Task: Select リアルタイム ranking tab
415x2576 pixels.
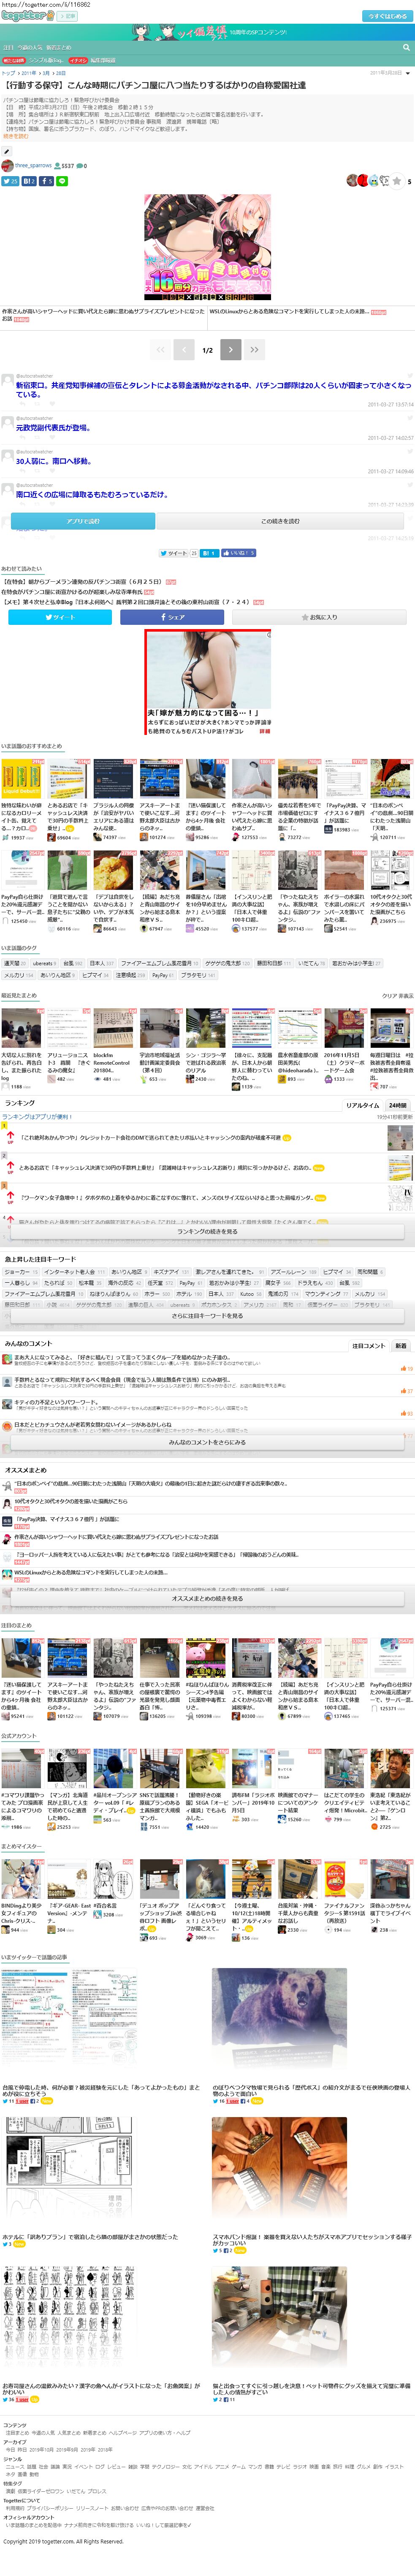Action: pos(362,1105)
